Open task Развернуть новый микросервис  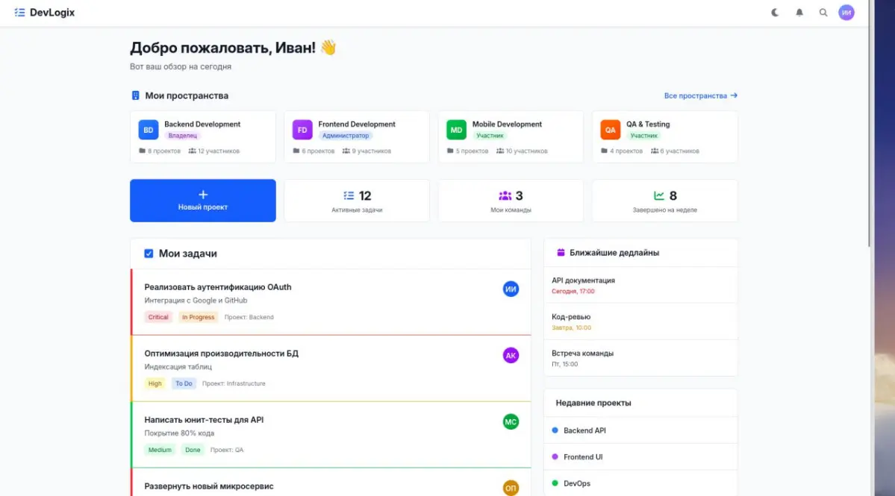coord(209,486)
